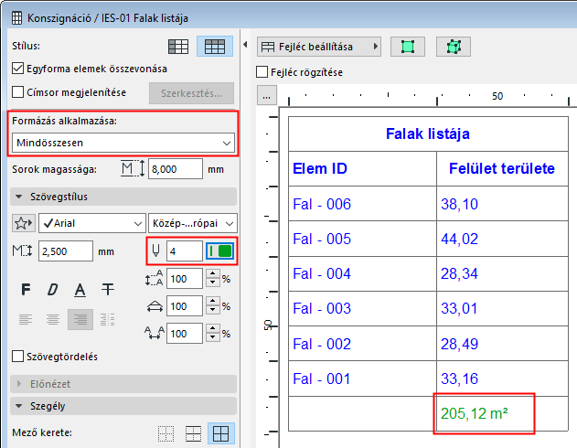Toggle underline (A) text formatting
Screen dimensions: 577x448
(80, 290)
